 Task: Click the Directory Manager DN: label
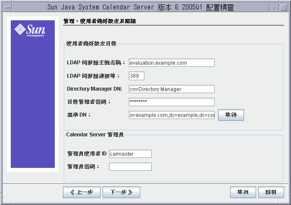pos(94,89)
